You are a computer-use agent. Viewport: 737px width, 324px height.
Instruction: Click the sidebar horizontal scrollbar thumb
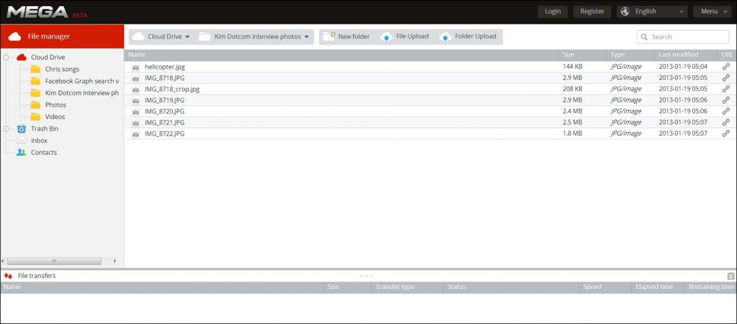click(x=54, y=261)
